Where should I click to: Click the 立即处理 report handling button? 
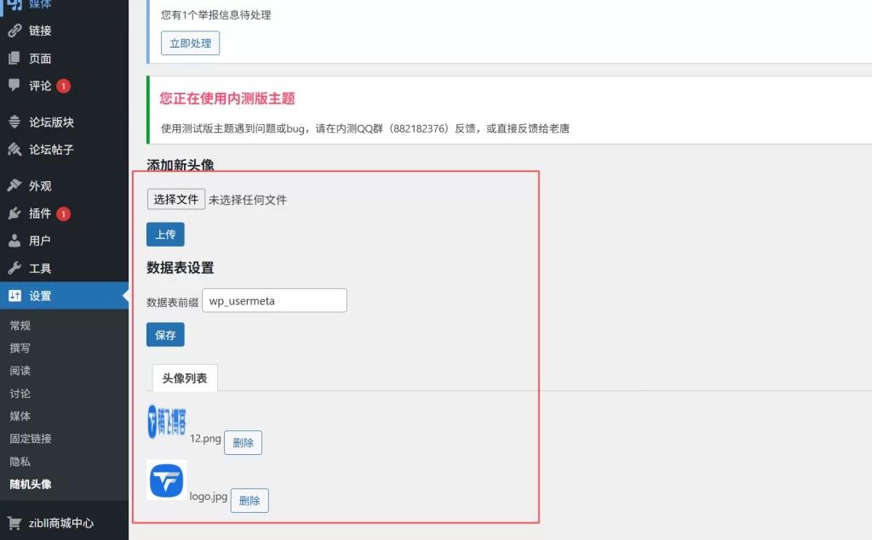point(190,43)
